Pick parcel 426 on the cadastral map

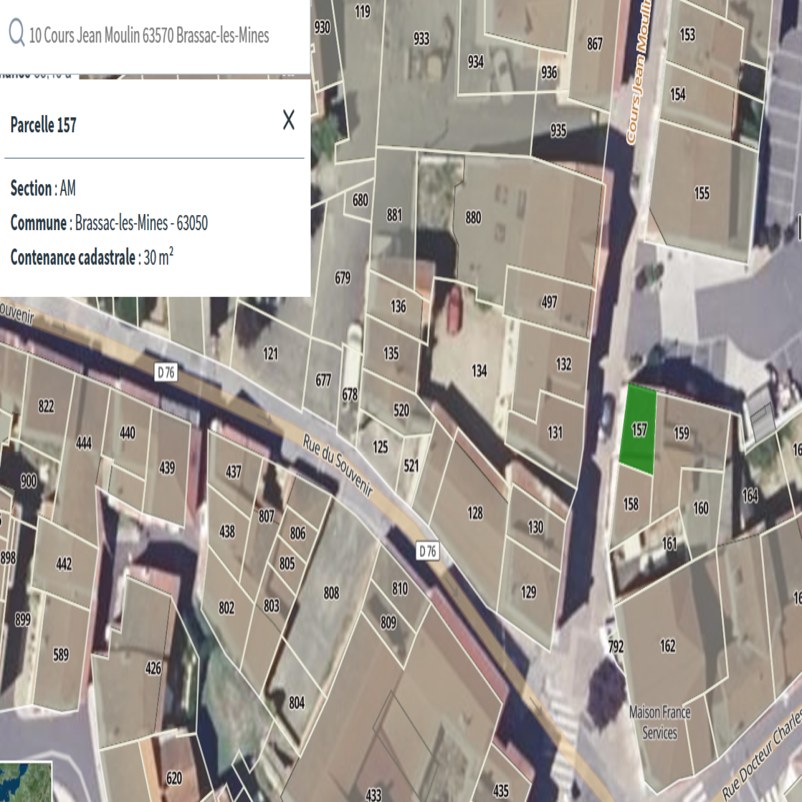coord(153,668)
